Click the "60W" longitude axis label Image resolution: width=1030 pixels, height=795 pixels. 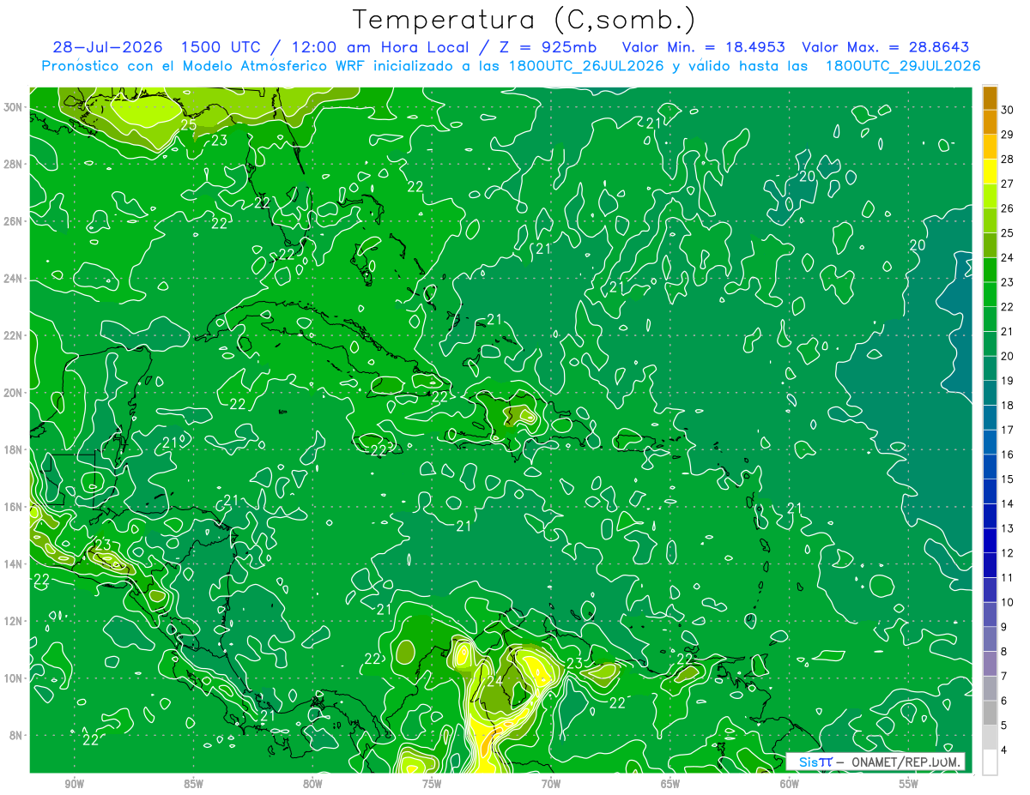pos(790,783)
